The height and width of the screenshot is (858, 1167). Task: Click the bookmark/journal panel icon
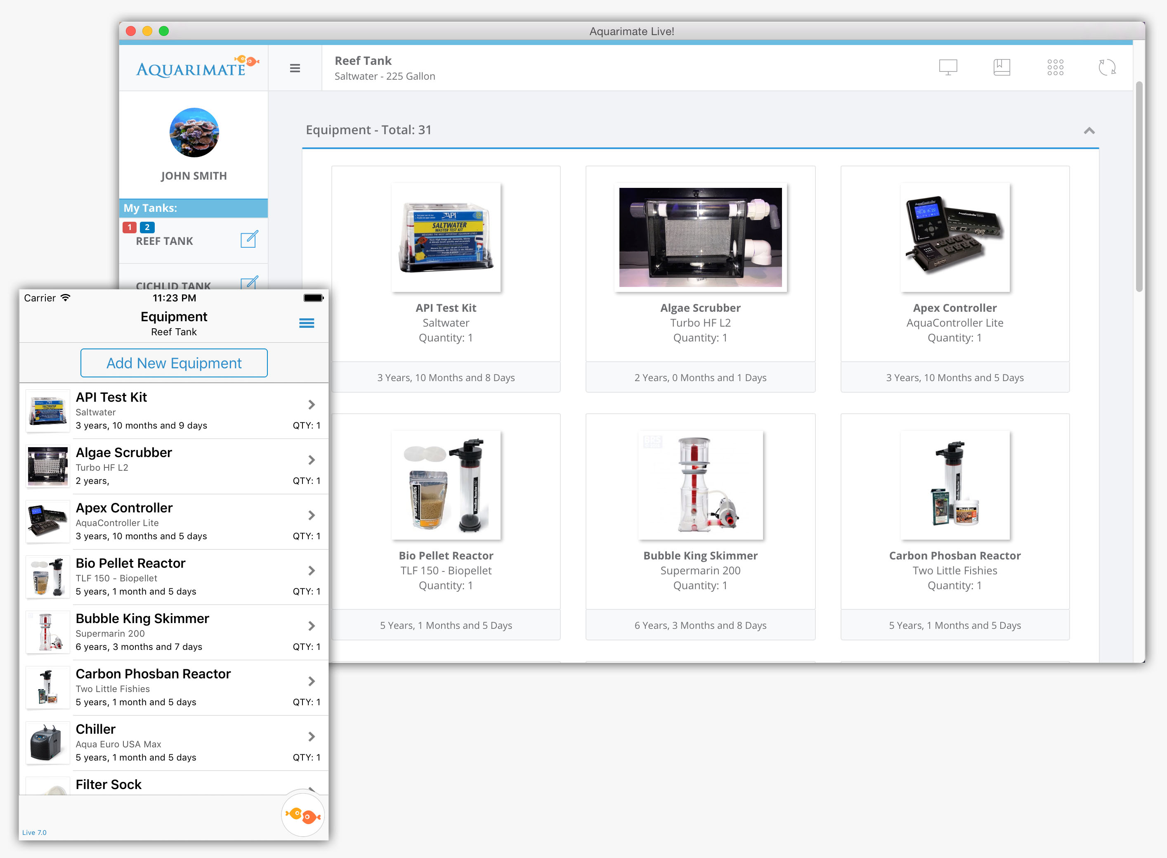point(1001,68)
